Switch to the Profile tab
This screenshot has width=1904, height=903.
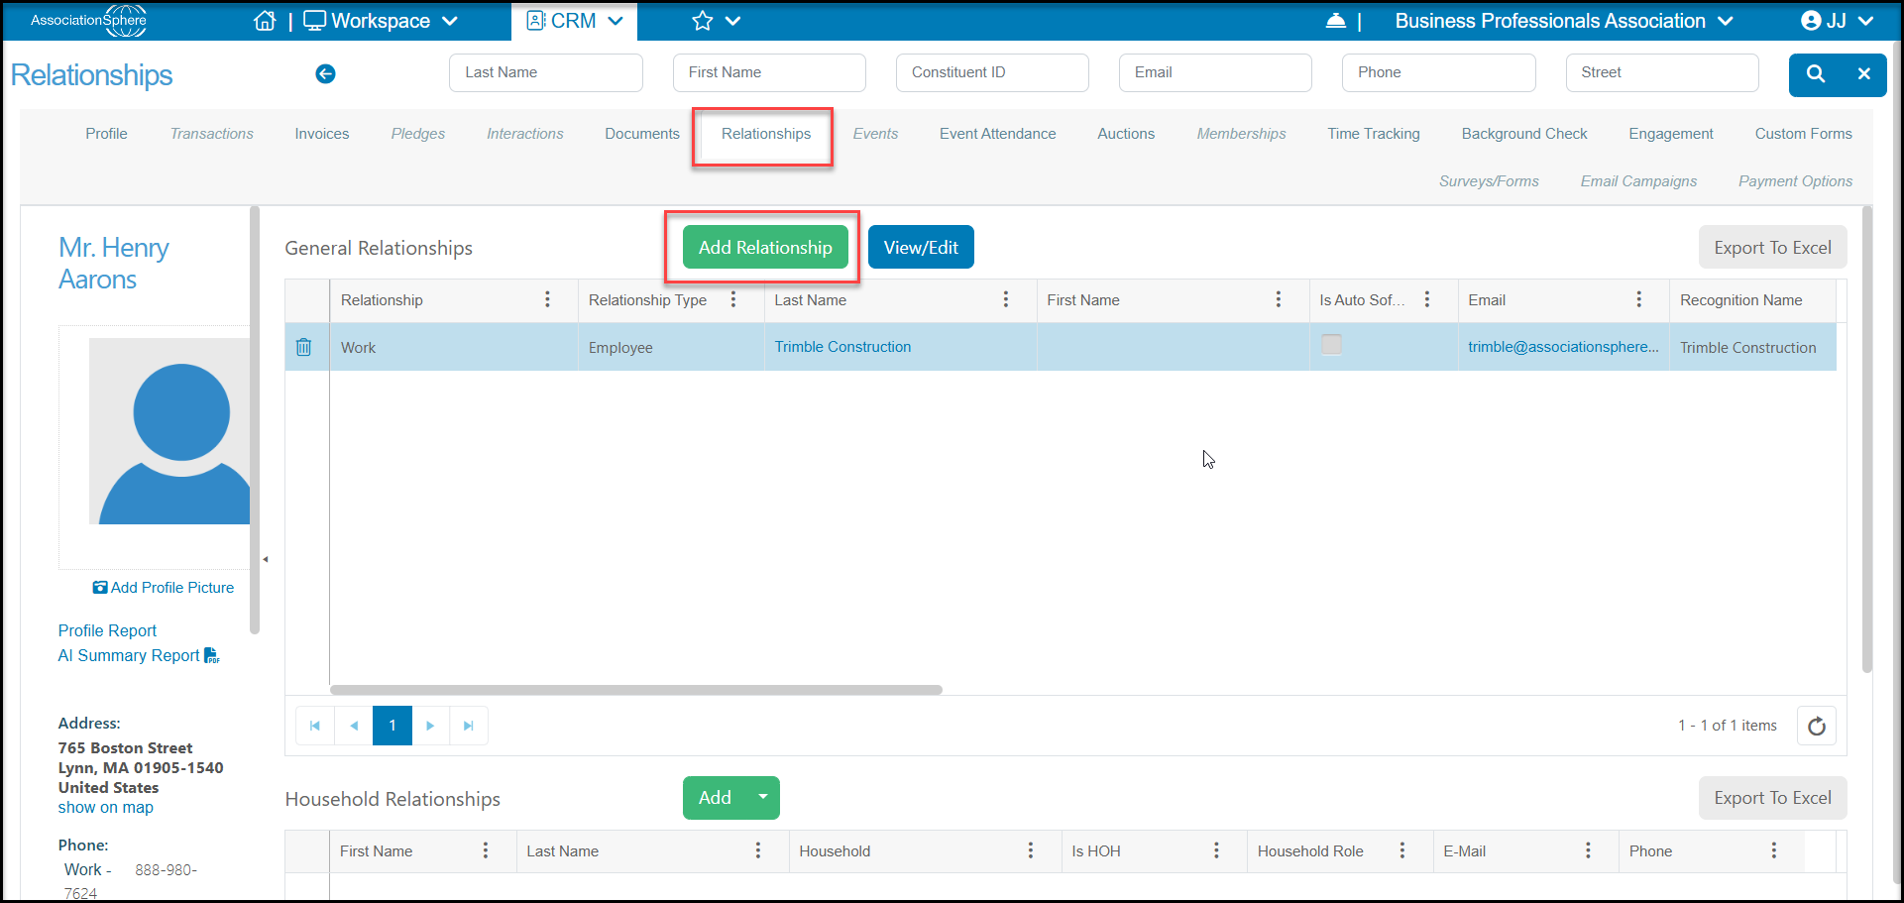pyautogui.click(x=106, y=134)
